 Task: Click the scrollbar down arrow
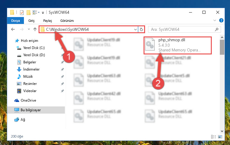pos(222,131)
